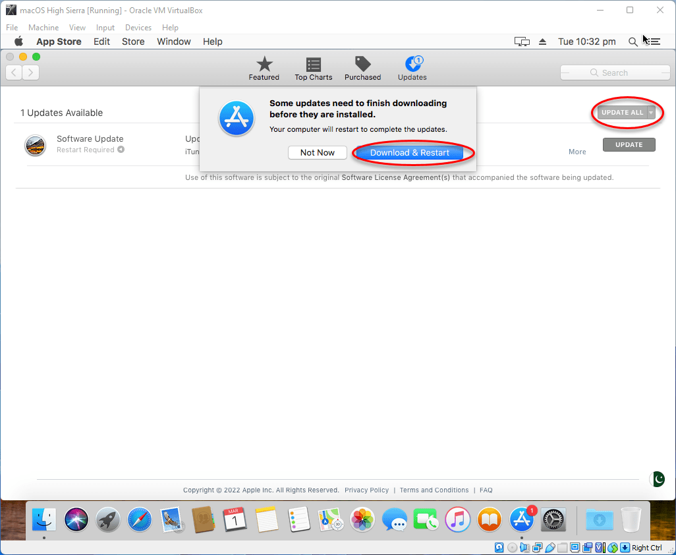Screen dimensions: 676x555
Task: Open VirtualBox Input menu
Action: 105,28
